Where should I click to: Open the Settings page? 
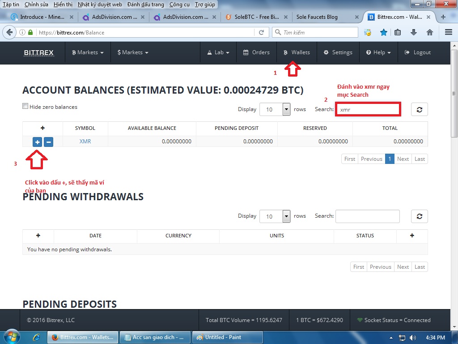click(338, 52)
